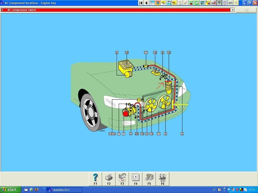Go to first page using skip-back arrow
The width and height of the screenshot is (258, 193).
pyautogui.click(x=141, y=3)
